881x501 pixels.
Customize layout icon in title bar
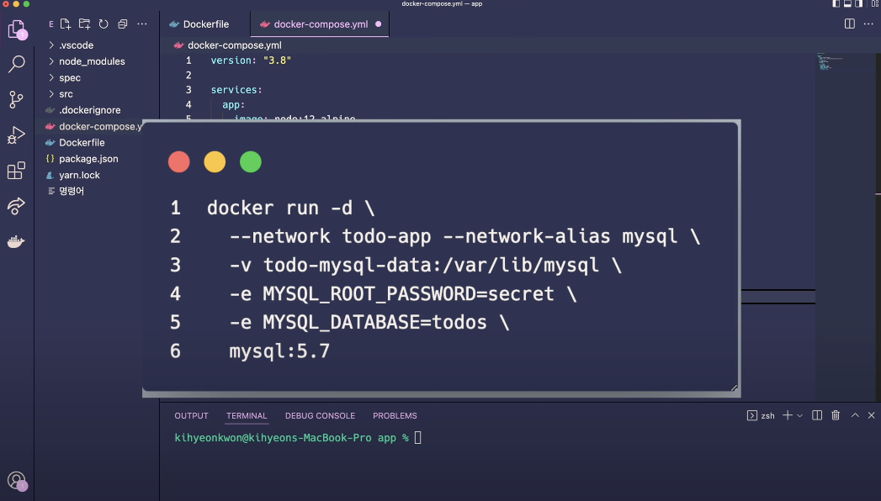tap(875, 3)
